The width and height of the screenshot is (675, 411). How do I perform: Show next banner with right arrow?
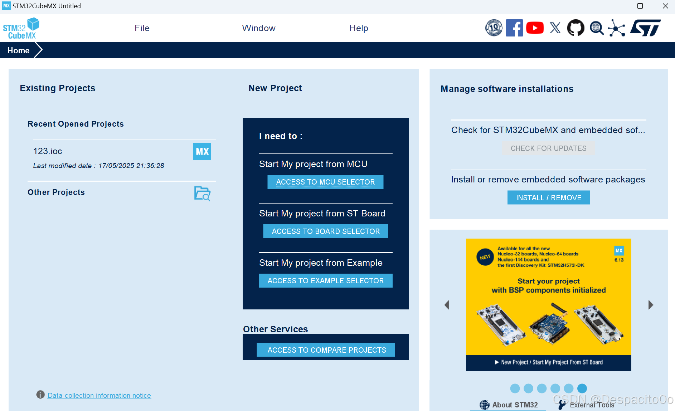[x=651, y=305]
